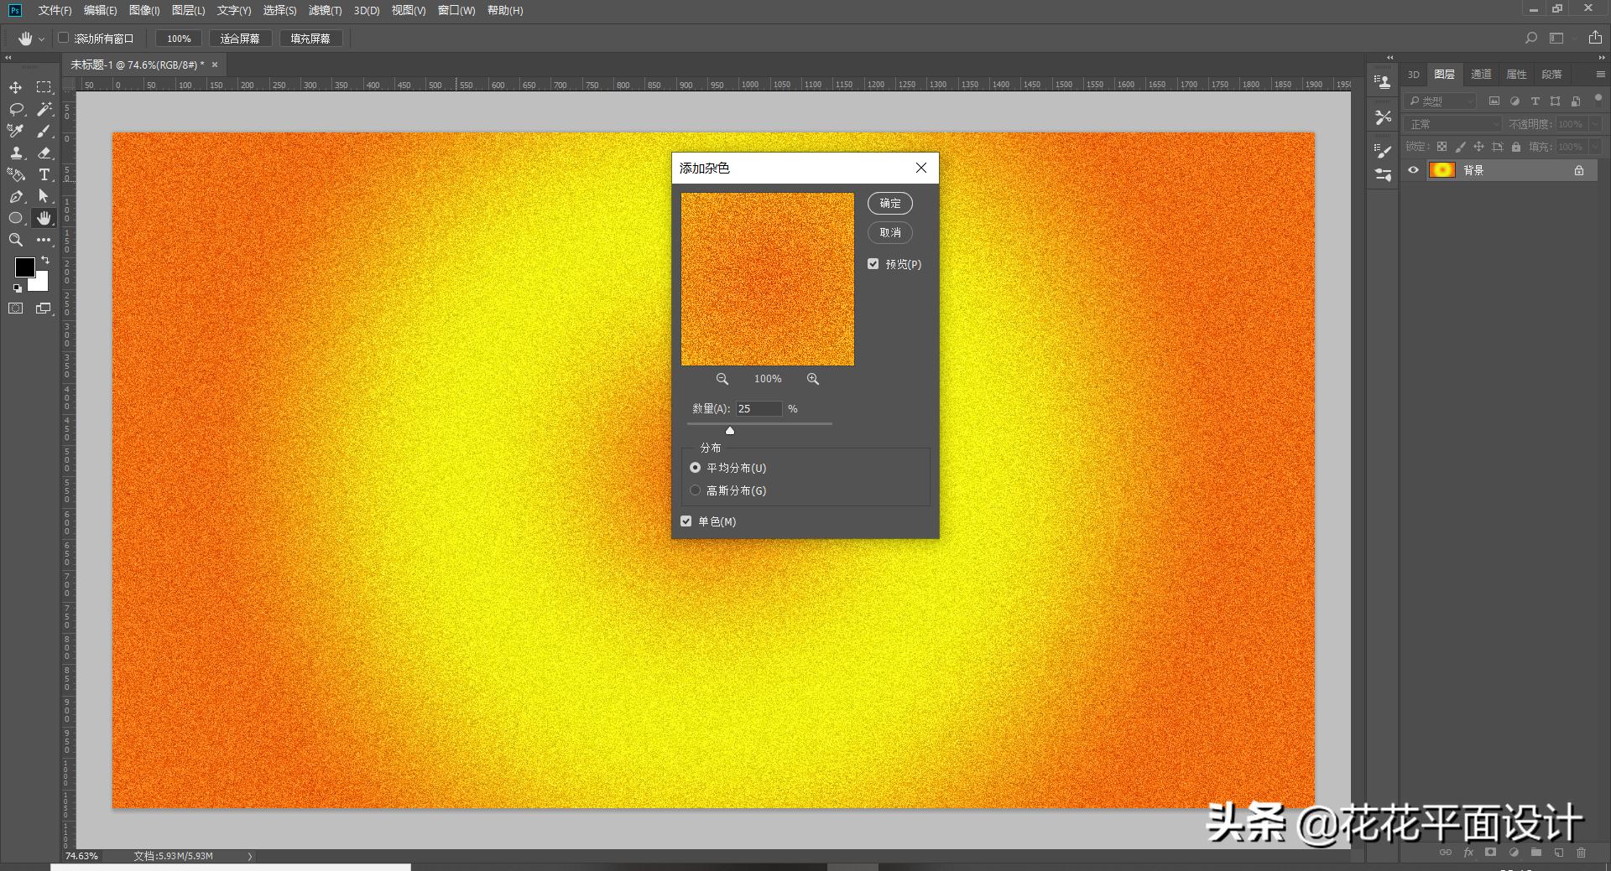The image size is (1611, 871).
Task: Open the 正常 blend mode dropdown
Action: click(1453, 124)
